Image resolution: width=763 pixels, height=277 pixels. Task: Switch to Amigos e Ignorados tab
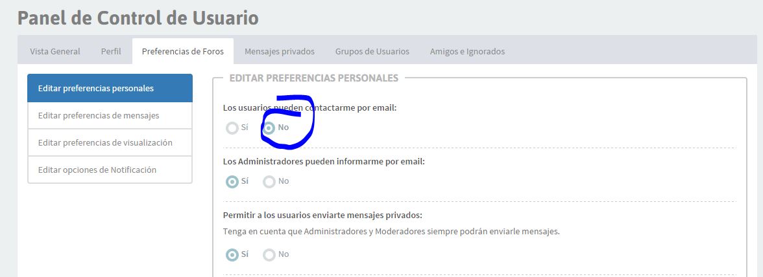pyautogui.click(x=467, y=51)
